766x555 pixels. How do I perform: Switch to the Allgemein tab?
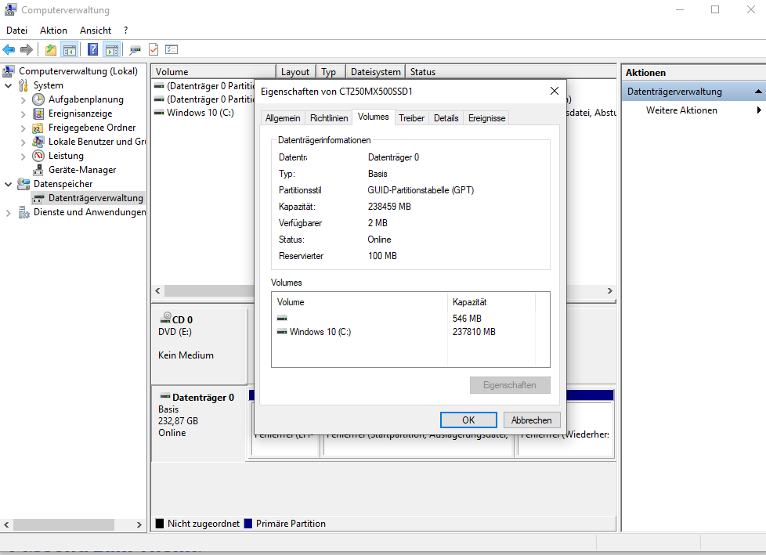(283, 118)
